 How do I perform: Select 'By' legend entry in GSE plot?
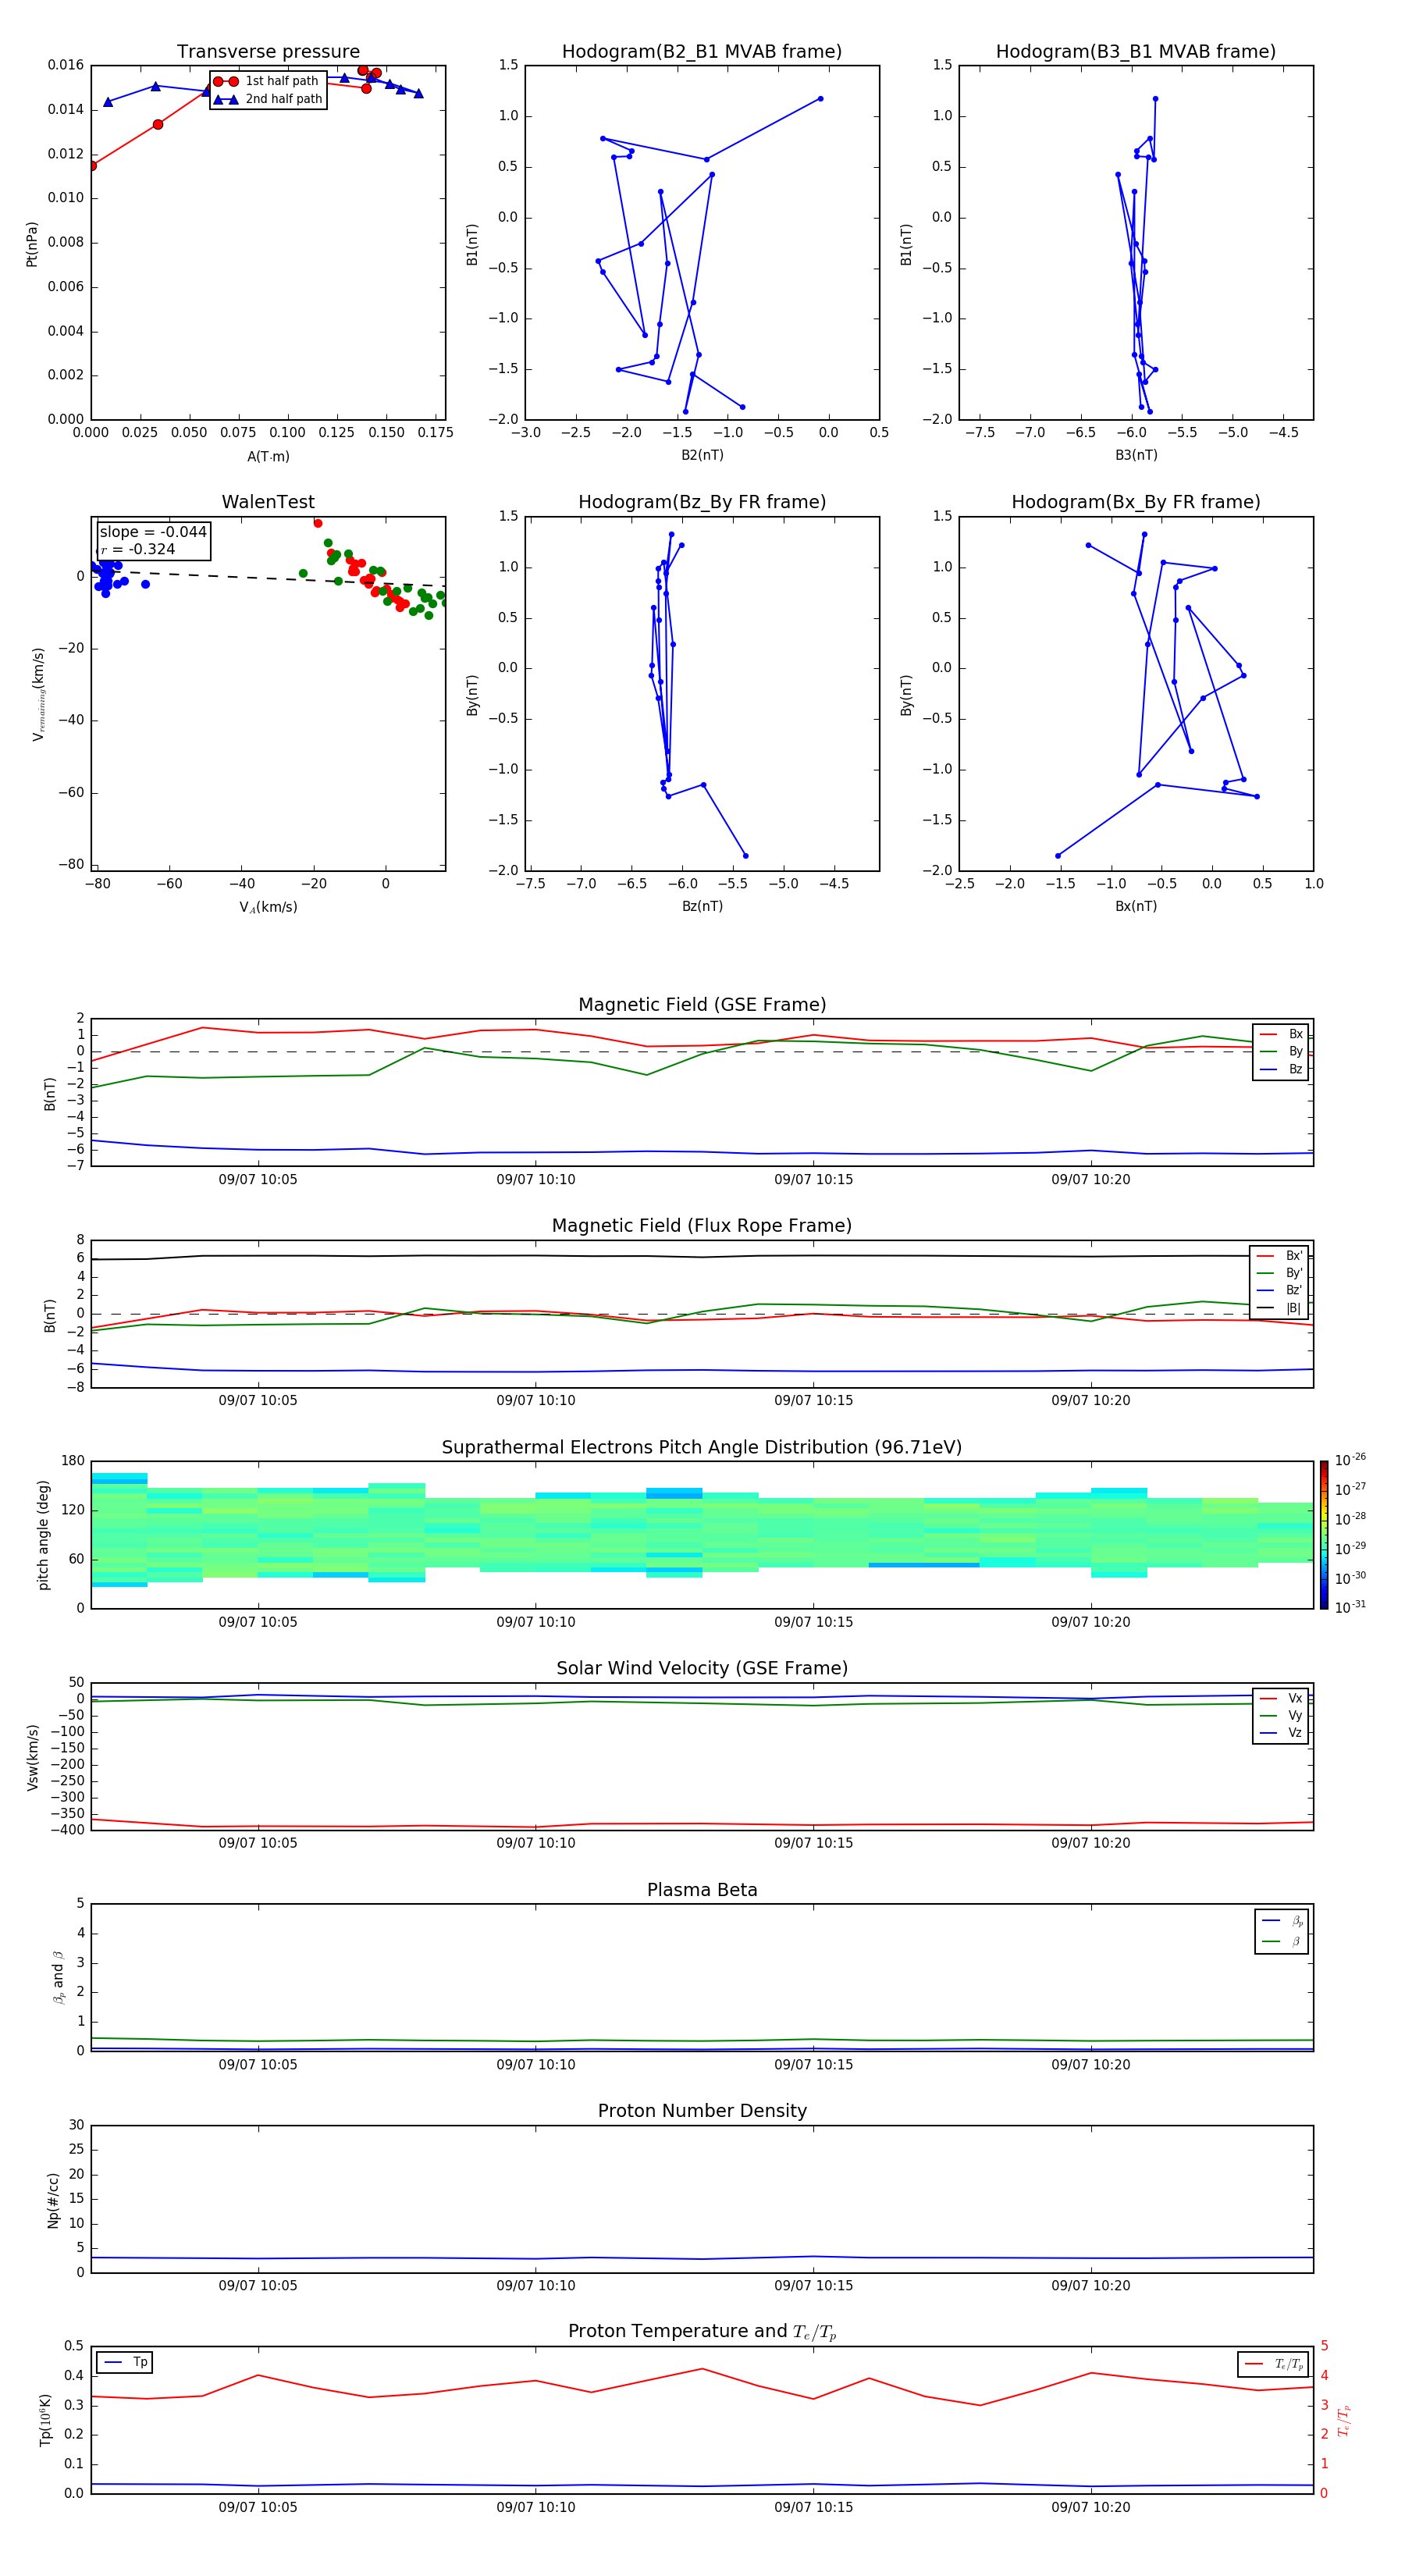(1281, 1051)
